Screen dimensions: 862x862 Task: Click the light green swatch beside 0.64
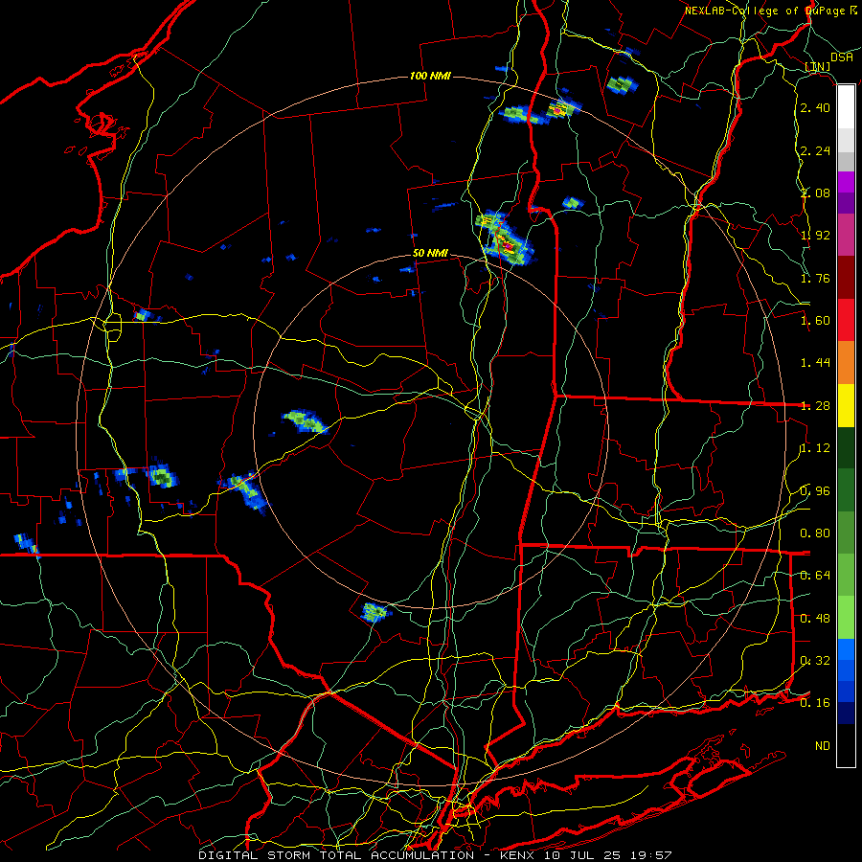846,575
